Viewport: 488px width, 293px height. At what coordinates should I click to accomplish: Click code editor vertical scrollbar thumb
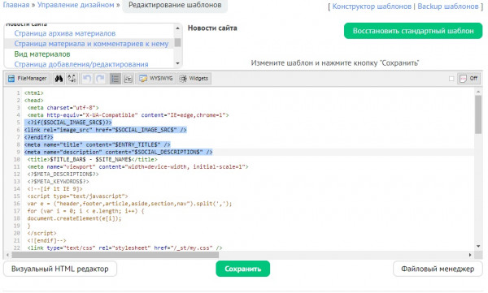click(478, 114)
